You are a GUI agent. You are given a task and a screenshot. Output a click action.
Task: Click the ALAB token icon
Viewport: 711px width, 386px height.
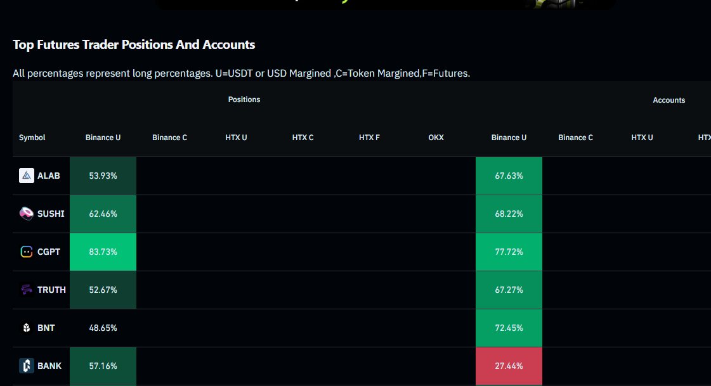26,176
